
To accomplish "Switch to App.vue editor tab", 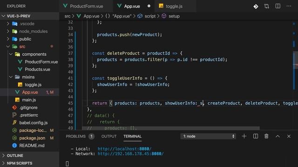I will coord(134,6).
